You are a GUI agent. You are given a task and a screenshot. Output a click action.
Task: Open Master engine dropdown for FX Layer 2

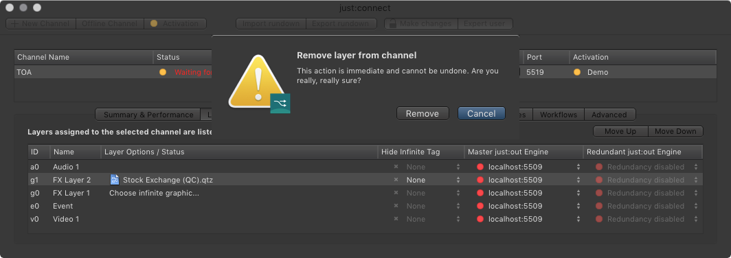[535, 180]
